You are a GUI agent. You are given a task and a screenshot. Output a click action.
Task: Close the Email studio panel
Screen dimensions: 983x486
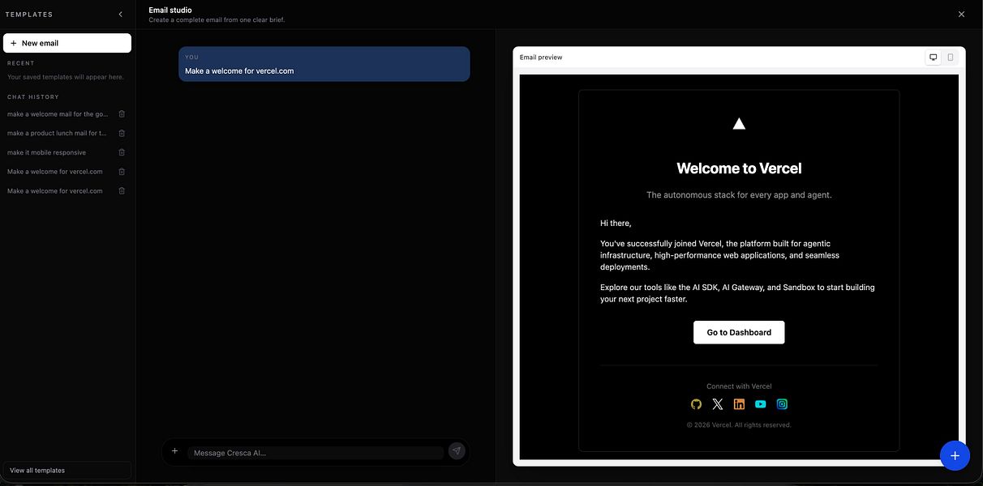[x=961, y=14]
